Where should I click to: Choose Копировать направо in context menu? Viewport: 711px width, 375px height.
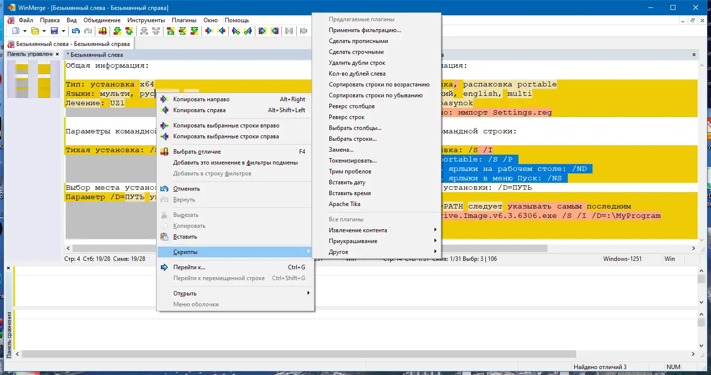[235, 99]
